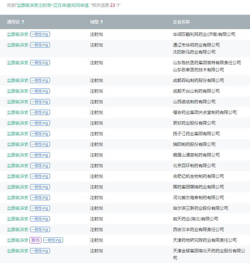Select company 福安药业集团庆余堂制药有限公司
The height and width of the screenshot is (263, 250).
tap(205, 113)
